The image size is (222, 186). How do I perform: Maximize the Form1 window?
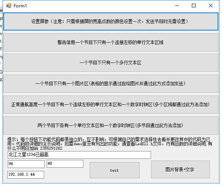click(194, 6)
